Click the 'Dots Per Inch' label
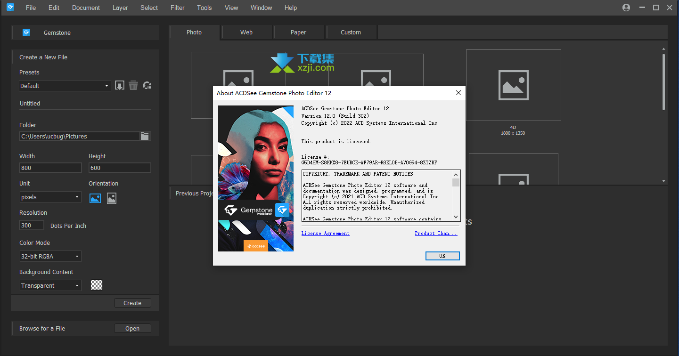The image size is (679, 356). [68, 226]
